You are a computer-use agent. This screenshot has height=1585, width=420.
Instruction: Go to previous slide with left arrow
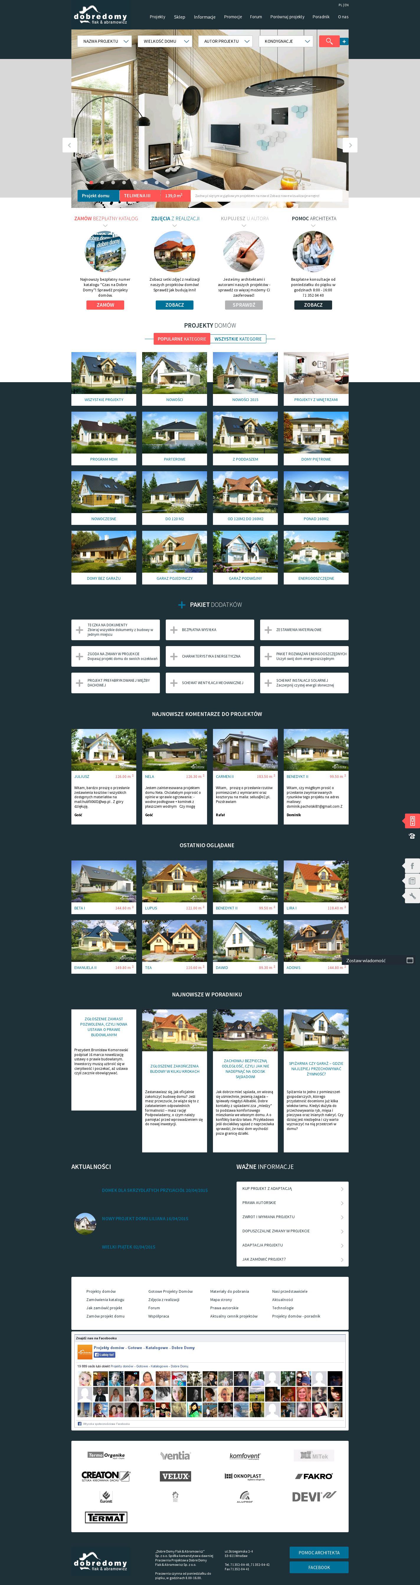coord(70,144)
